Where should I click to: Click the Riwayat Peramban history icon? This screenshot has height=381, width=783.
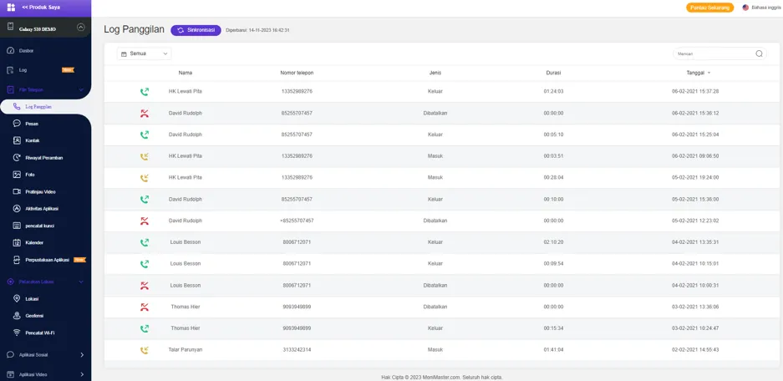17,157
